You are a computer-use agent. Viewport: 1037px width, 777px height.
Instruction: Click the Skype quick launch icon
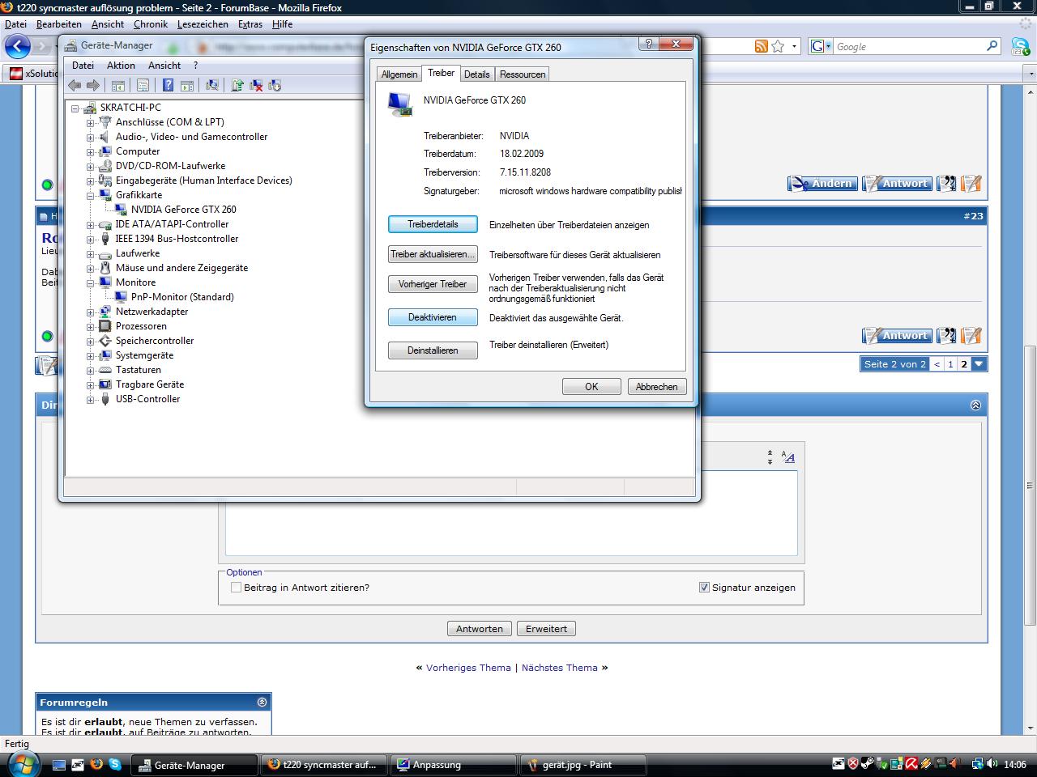(115, 764)
